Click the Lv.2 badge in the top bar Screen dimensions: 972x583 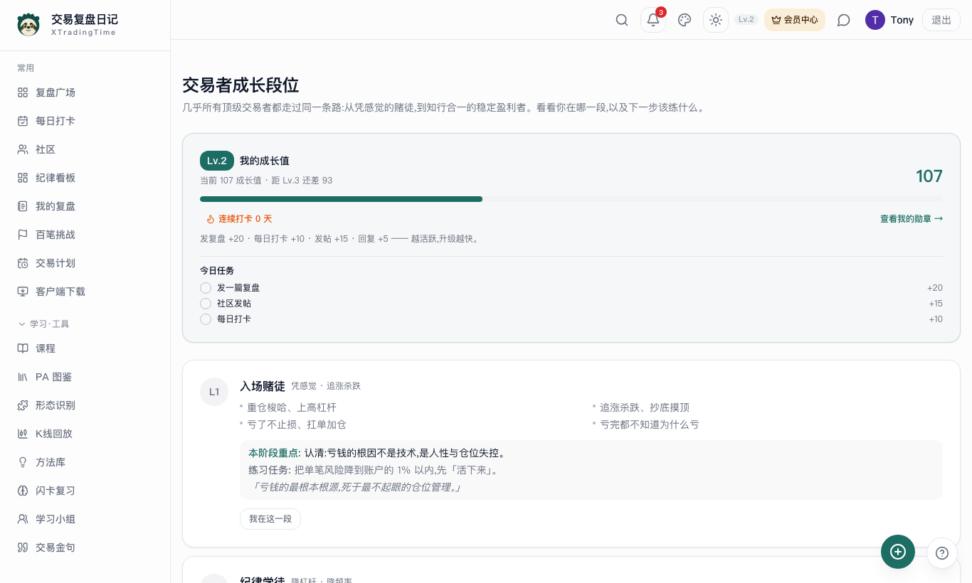746,20
